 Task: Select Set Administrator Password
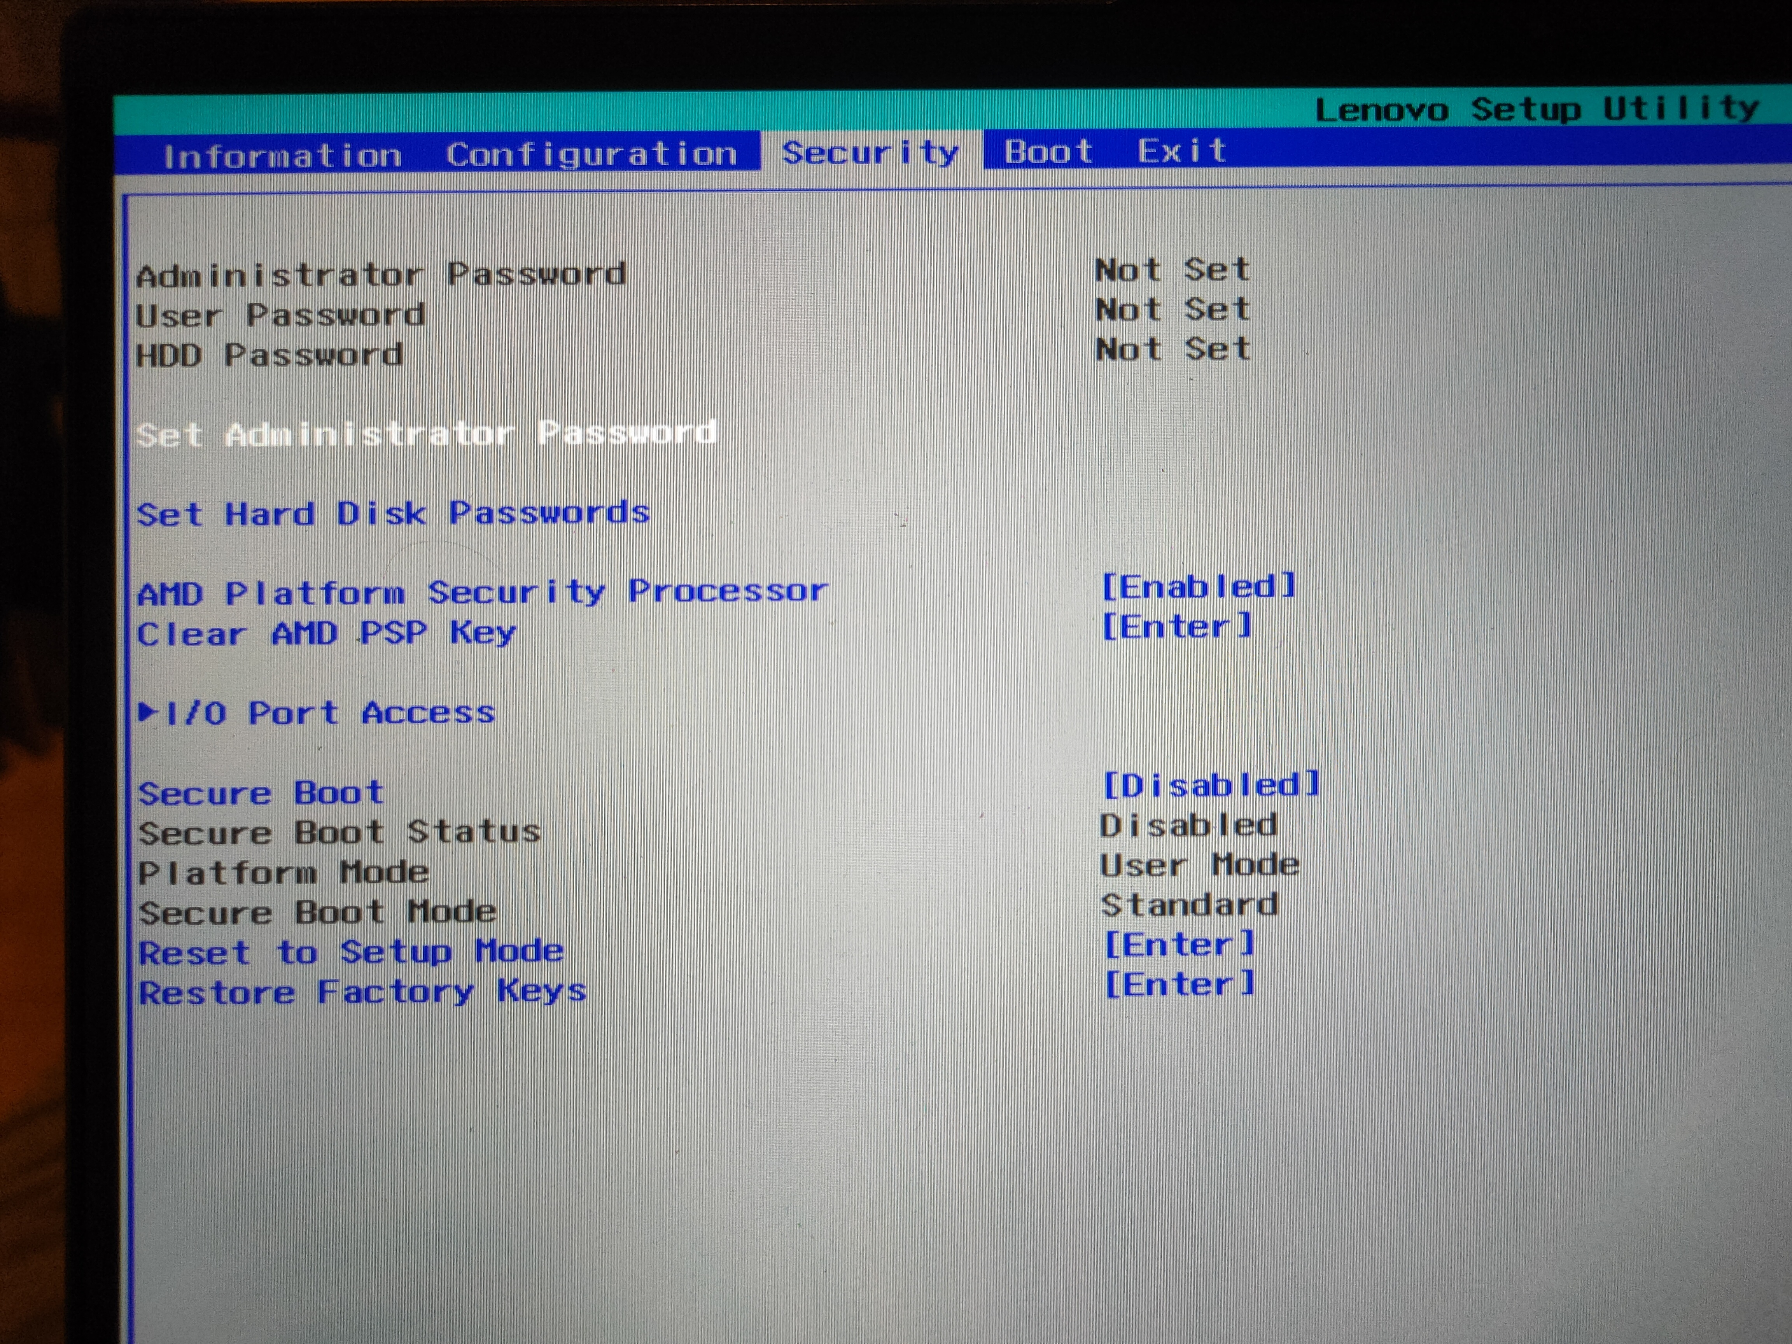tap(426, 434)
